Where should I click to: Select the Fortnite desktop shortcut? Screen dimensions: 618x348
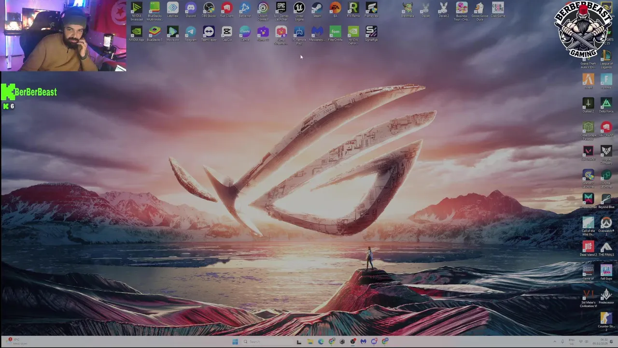[606, 81]
